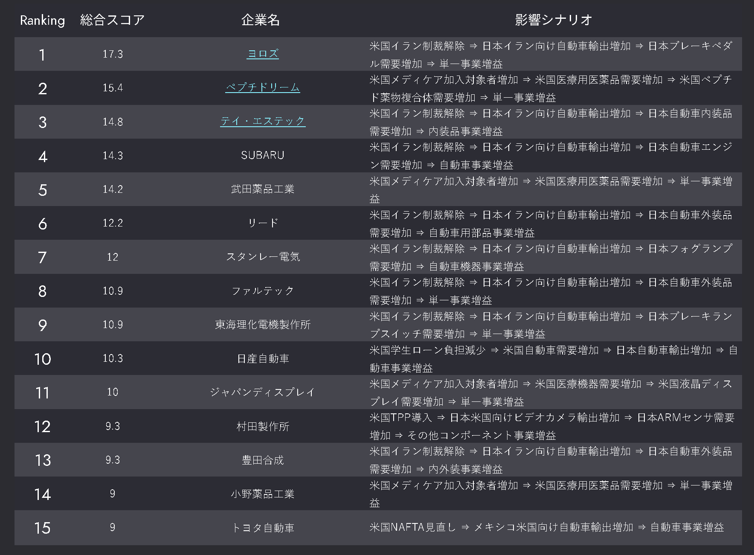
Task: Click ranking number 10
Action: coord(43,359)
